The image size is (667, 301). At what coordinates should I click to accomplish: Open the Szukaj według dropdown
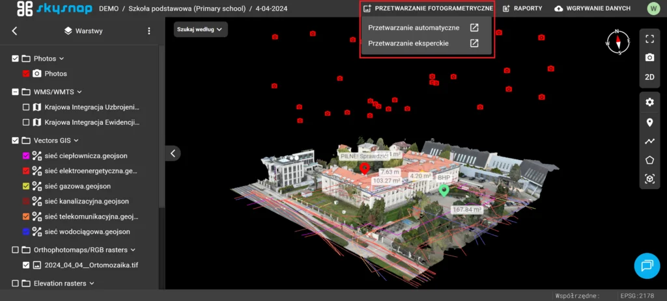tap(201, 29)
